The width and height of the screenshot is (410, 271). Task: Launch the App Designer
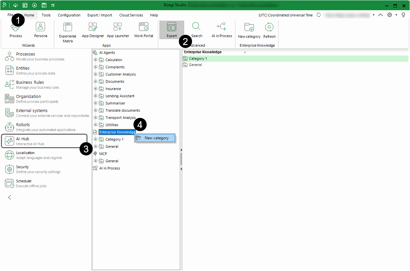[x=93, y=30]
